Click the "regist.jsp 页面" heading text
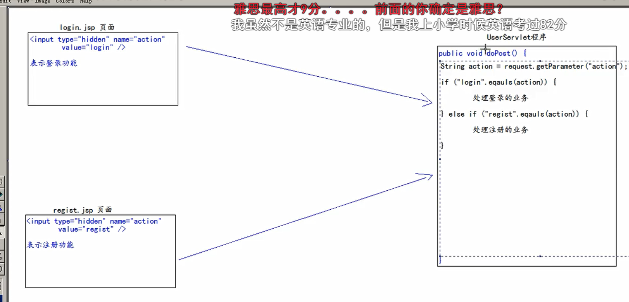 point(83,210)
